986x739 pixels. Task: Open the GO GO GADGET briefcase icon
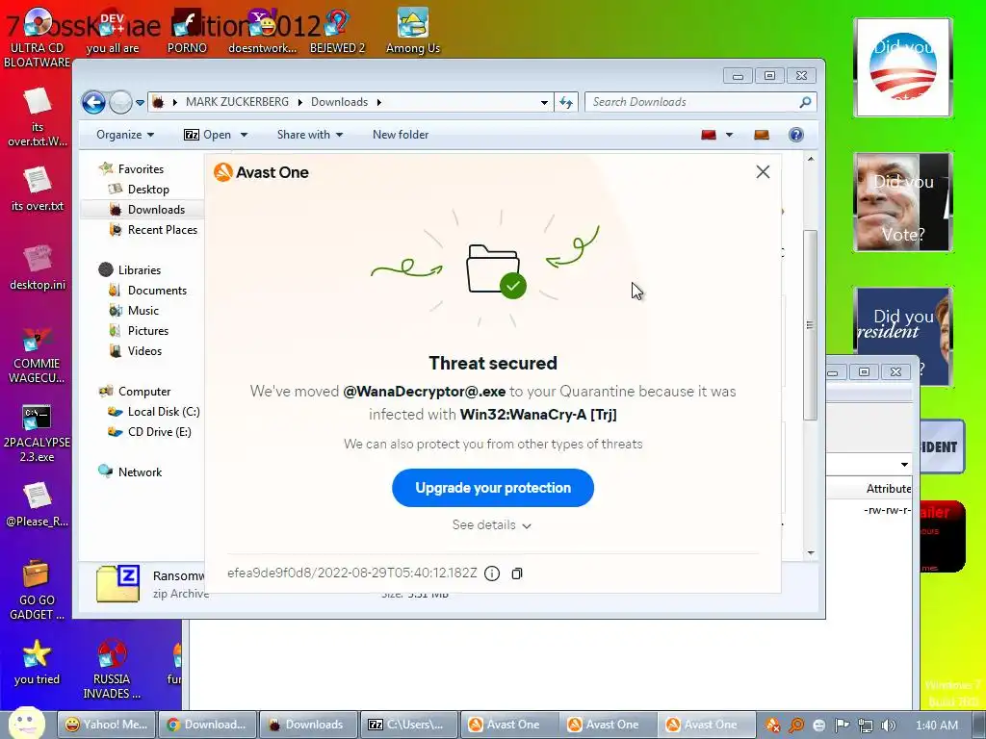click(x=38, y=590)
